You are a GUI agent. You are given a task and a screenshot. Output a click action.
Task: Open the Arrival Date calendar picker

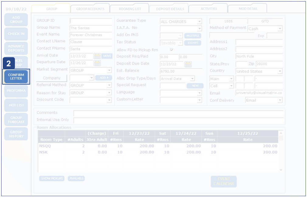coord(97,56)
